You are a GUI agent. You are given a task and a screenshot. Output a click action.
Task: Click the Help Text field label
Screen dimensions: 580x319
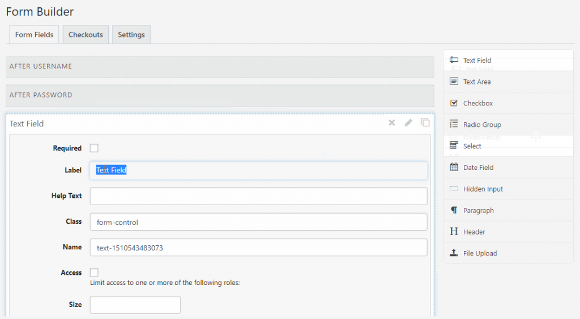[x=67, y=196]
